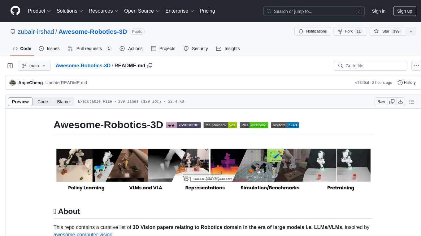This screenshot has width=421, height=236.
Task: Select the Preview view
Action: click(x=20, y=102)
